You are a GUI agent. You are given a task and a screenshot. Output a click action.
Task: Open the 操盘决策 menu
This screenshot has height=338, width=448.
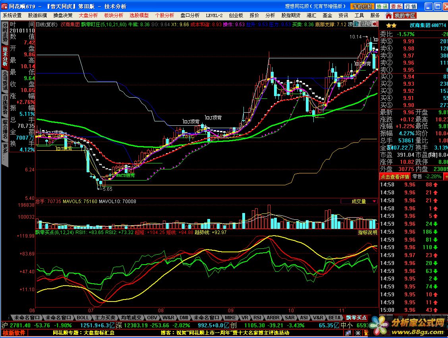63,15
